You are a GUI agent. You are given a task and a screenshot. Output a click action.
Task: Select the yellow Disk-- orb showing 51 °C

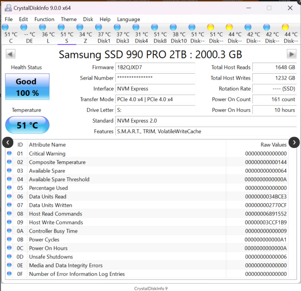click(210, 27)
